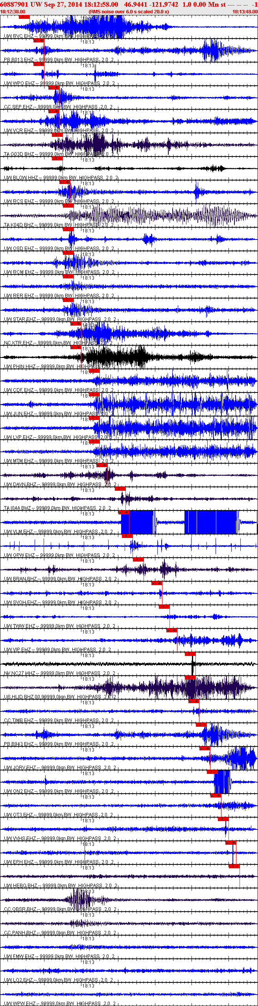The image size is (258, 1006).
Task: Select the red pick marker on the TA G03D trace
Action: coord(57,135)
